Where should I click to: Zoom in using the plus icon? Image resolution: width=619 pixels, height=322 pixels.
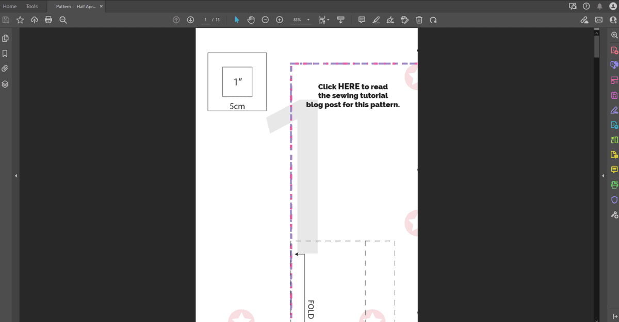pos(279,20)
